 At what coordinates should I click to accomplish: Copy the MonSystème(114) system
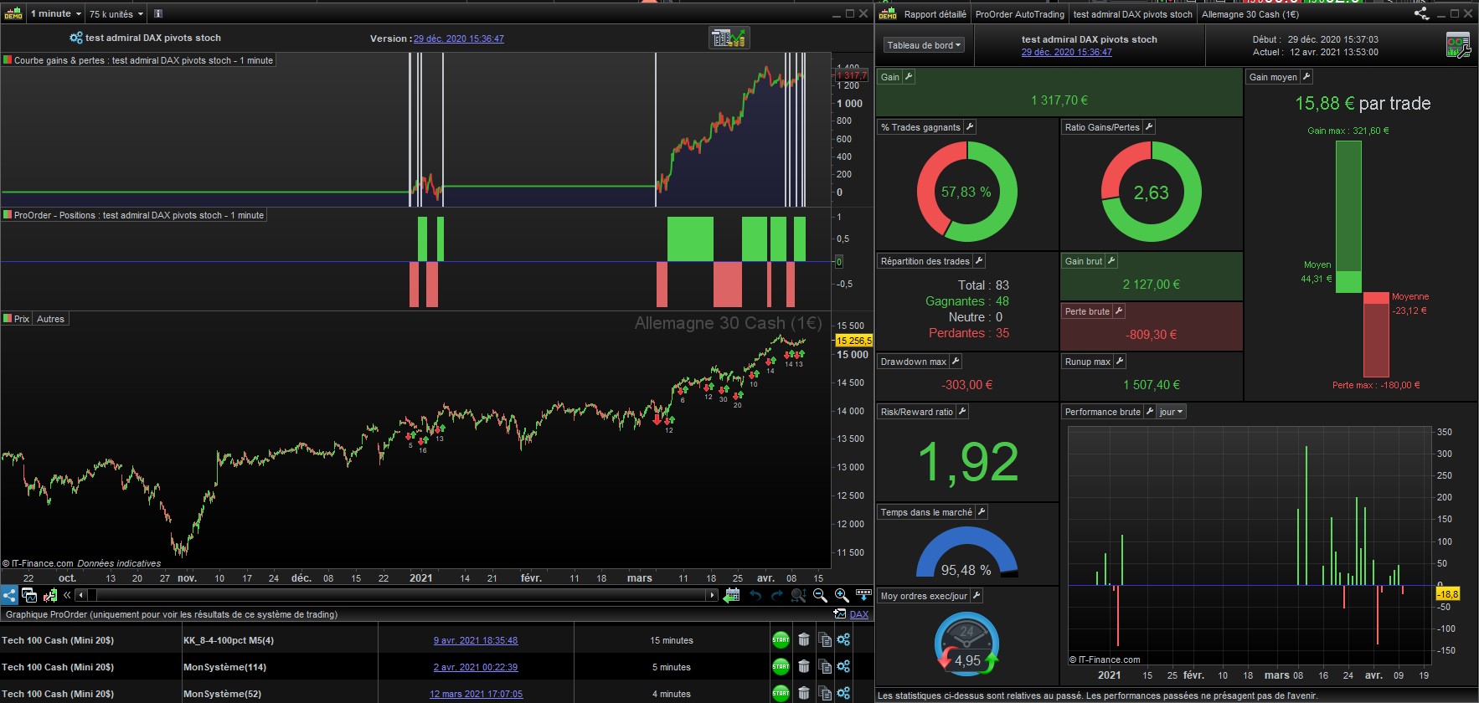(x=825, y=667)
